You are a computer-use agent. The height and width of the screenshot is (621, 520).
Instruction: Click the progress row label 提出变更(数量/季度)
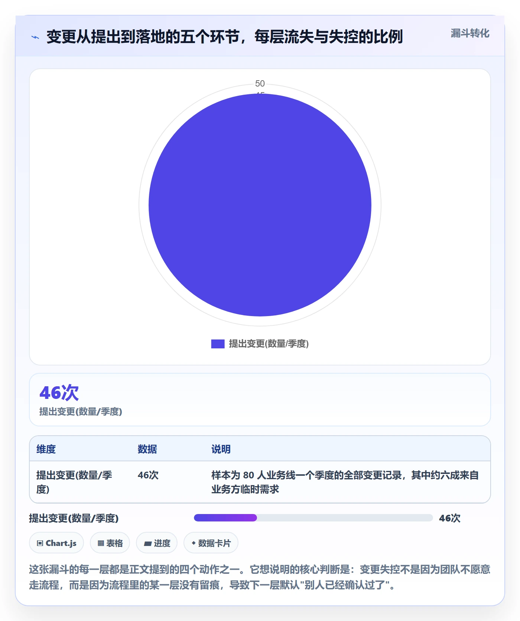pos(74,518)
